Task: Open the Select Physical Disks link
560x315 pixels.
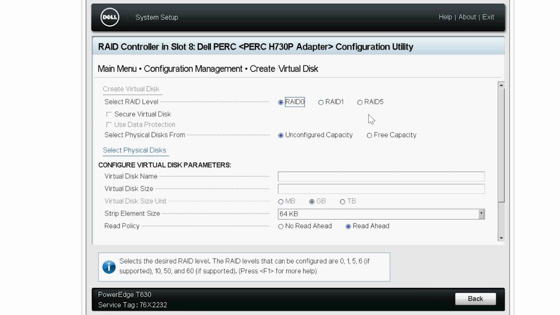Action: coord(134,150)
